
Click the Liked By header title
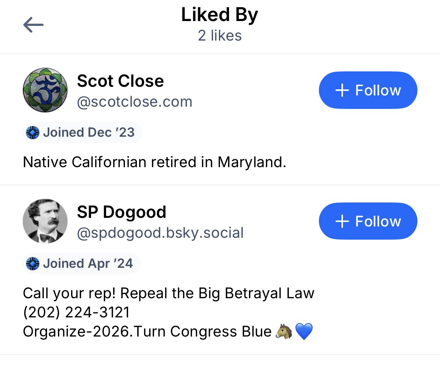220,15
